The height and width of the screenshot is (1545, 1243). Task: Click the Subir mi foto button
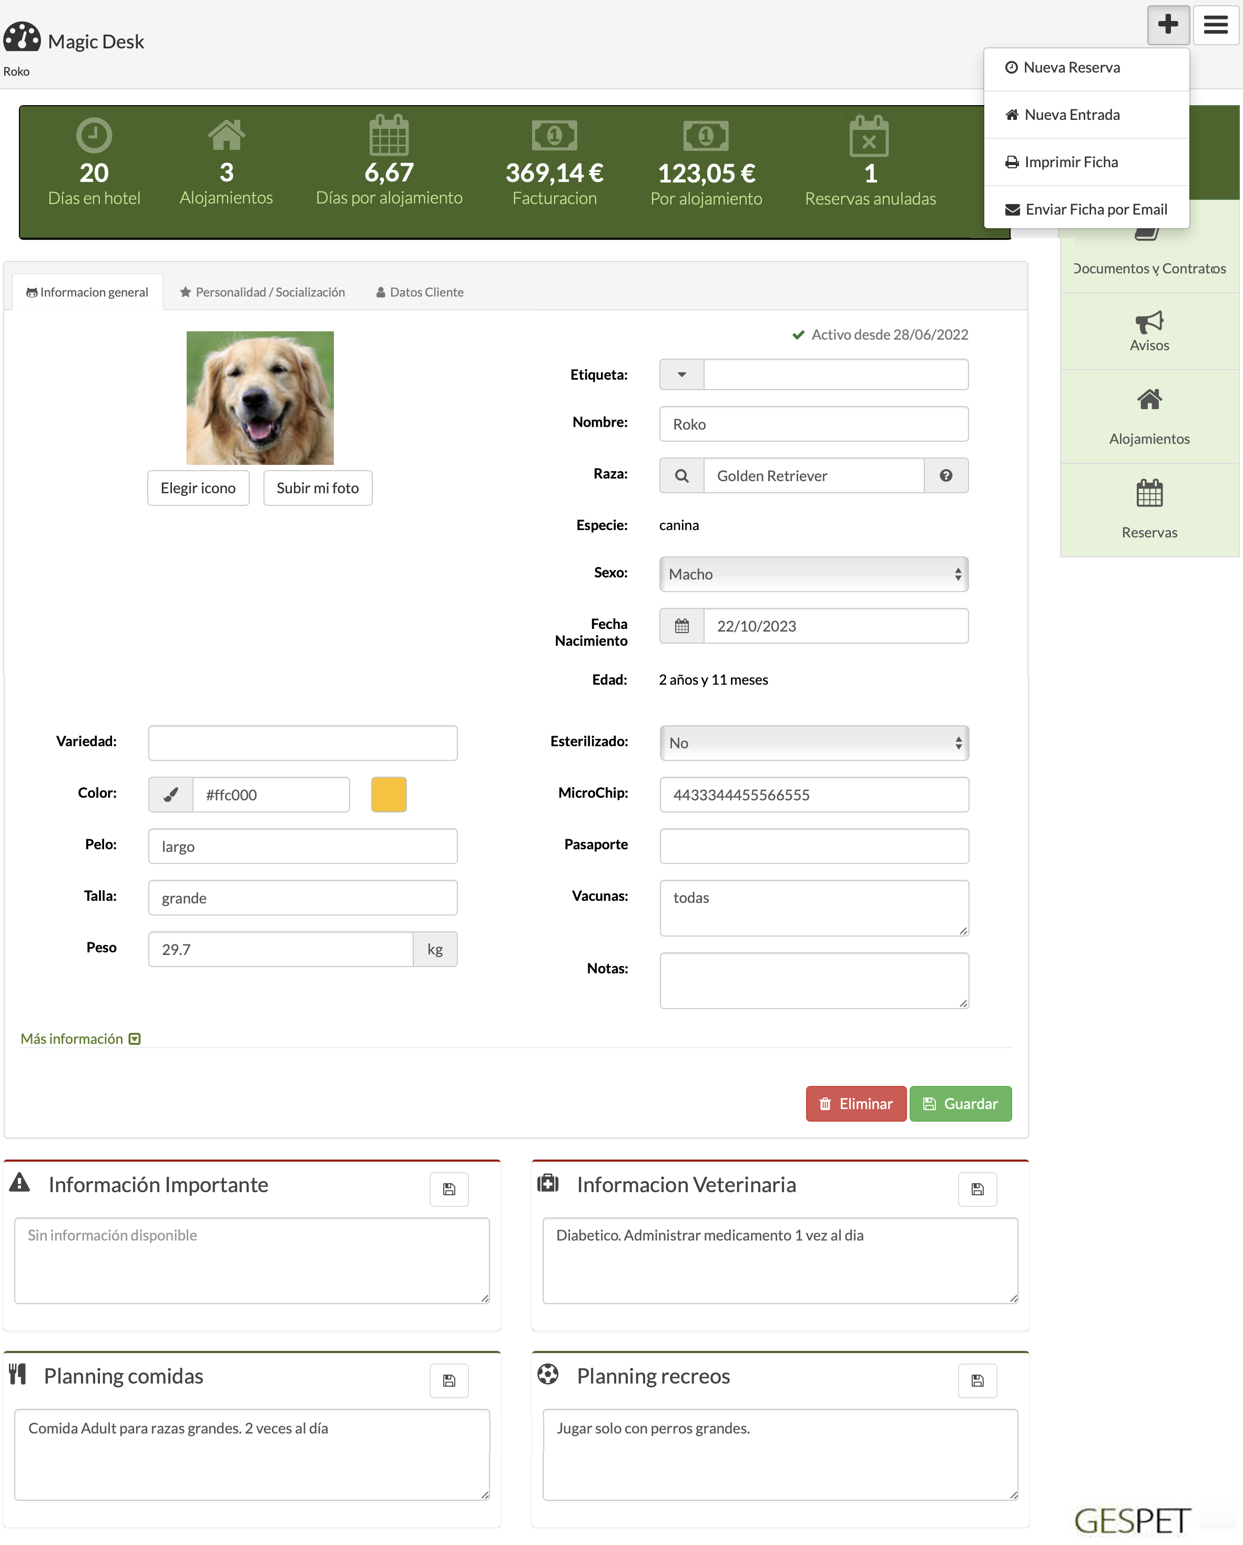318,487
